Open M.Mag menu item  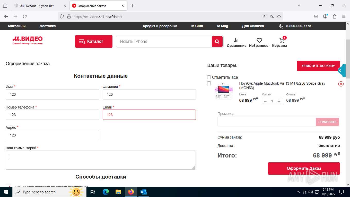(x=223, y=26)
